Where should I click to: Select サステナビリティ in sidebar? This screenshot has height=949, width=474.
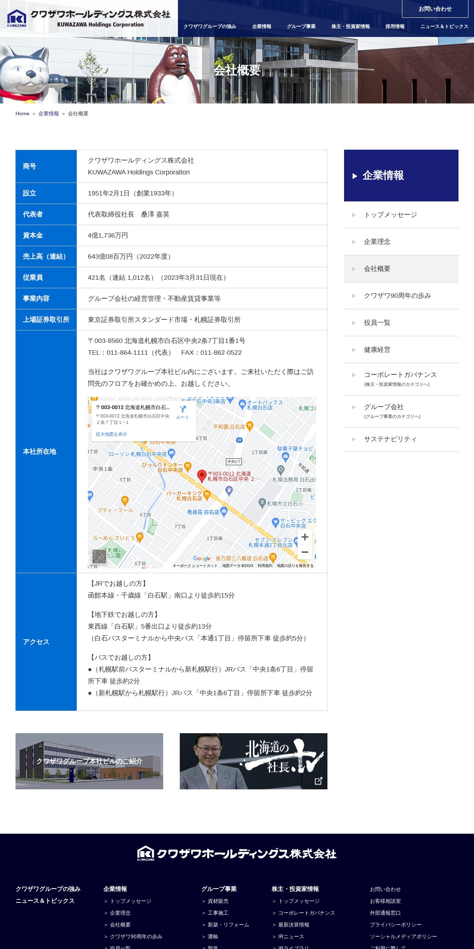pyautogui.click(x=401, y=439)
